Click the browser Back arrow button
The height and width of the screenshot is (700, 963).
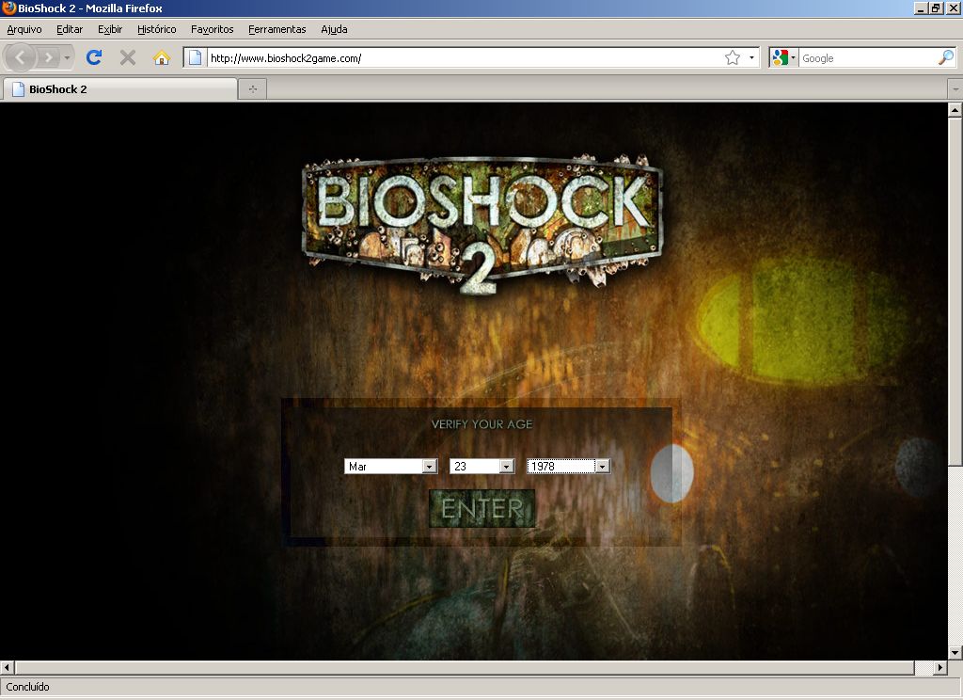(21, 58)
